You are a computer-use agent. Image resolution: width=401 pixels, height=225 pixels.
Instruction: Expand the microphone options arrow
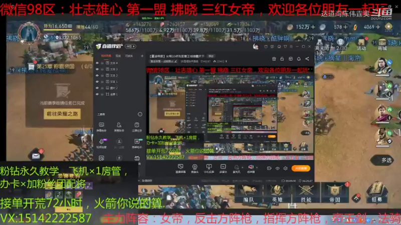243,167
